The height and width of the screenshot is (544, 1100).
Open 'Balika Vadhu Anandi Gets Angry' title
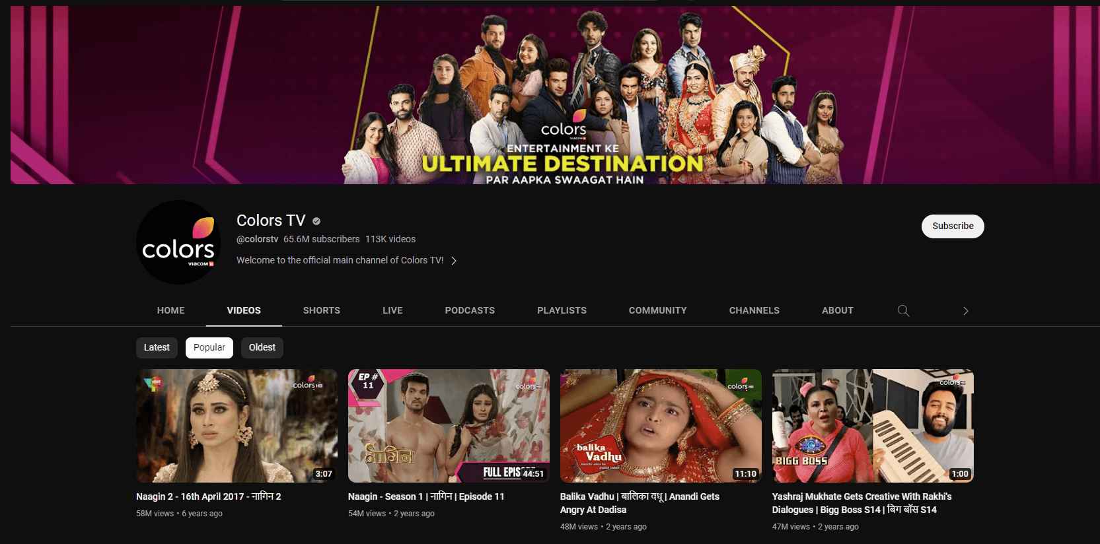[x=640, y=503]
